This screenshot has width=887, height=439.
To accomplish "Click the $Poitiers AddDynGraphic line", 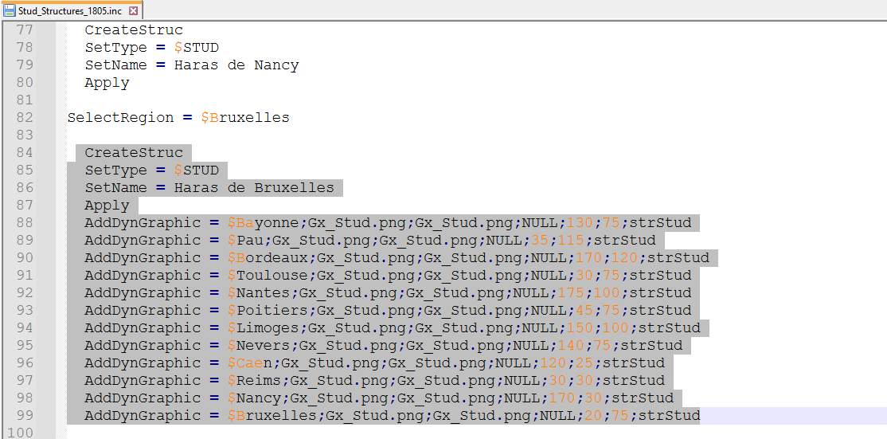I will pyautogui.click(x=388, y=310).
